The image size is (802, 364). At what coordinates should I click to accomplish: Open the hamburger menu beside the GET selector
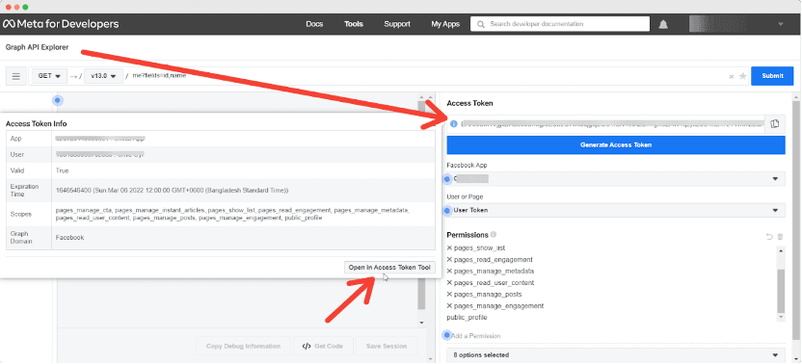[x=15, y=76]
